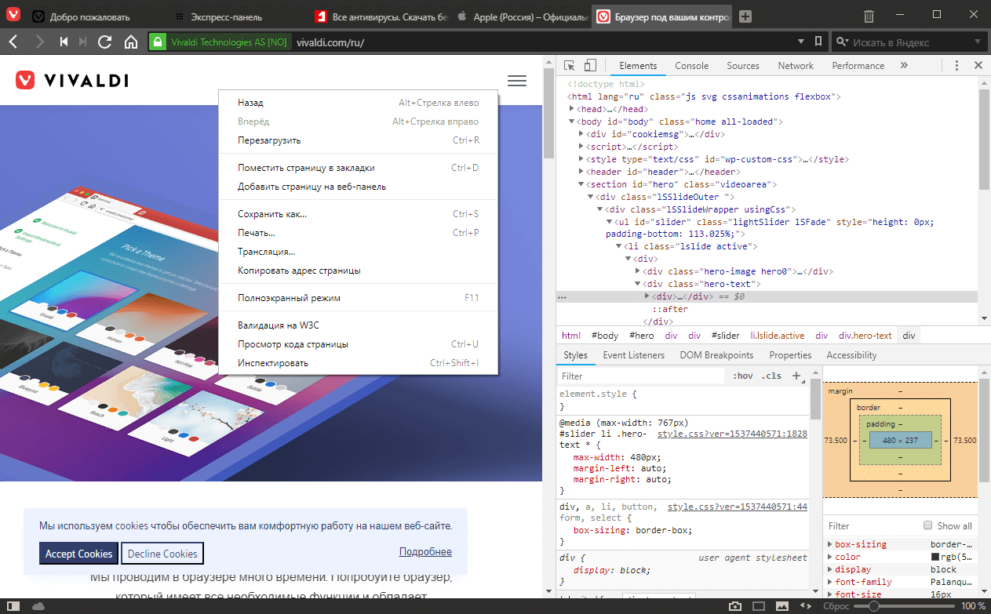Switch to the Console DevTools tab
Screen dimensions: 991x614
pyautogui.click(x=691, y=66)
